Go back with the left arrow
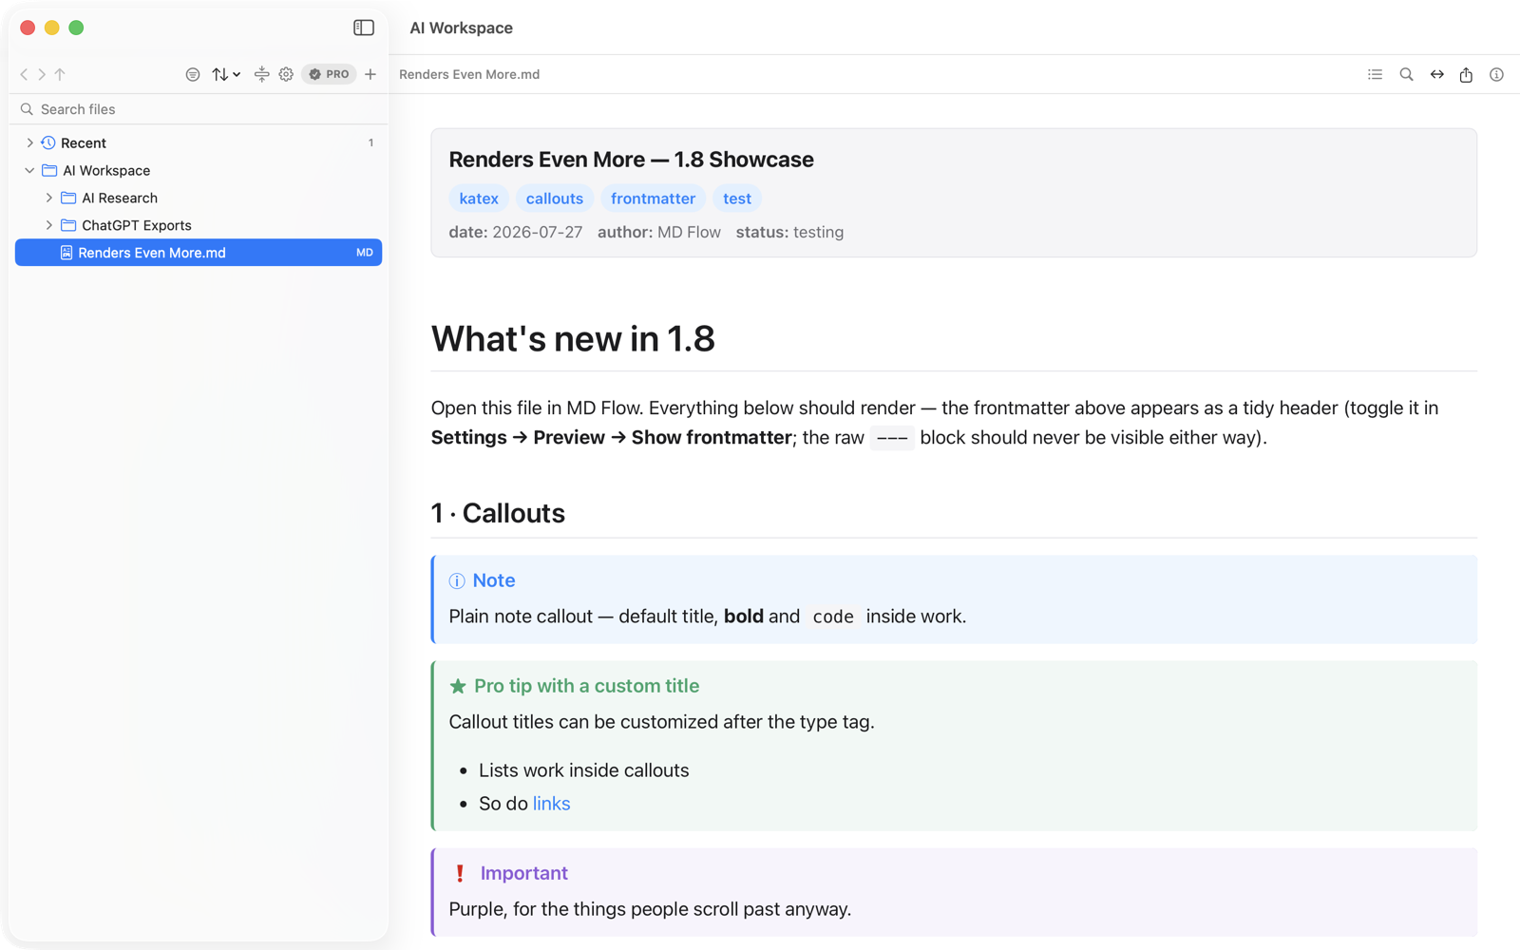The width and height of the screenshot is (1520, 950). pyautogui.click(x=24, y=74)
